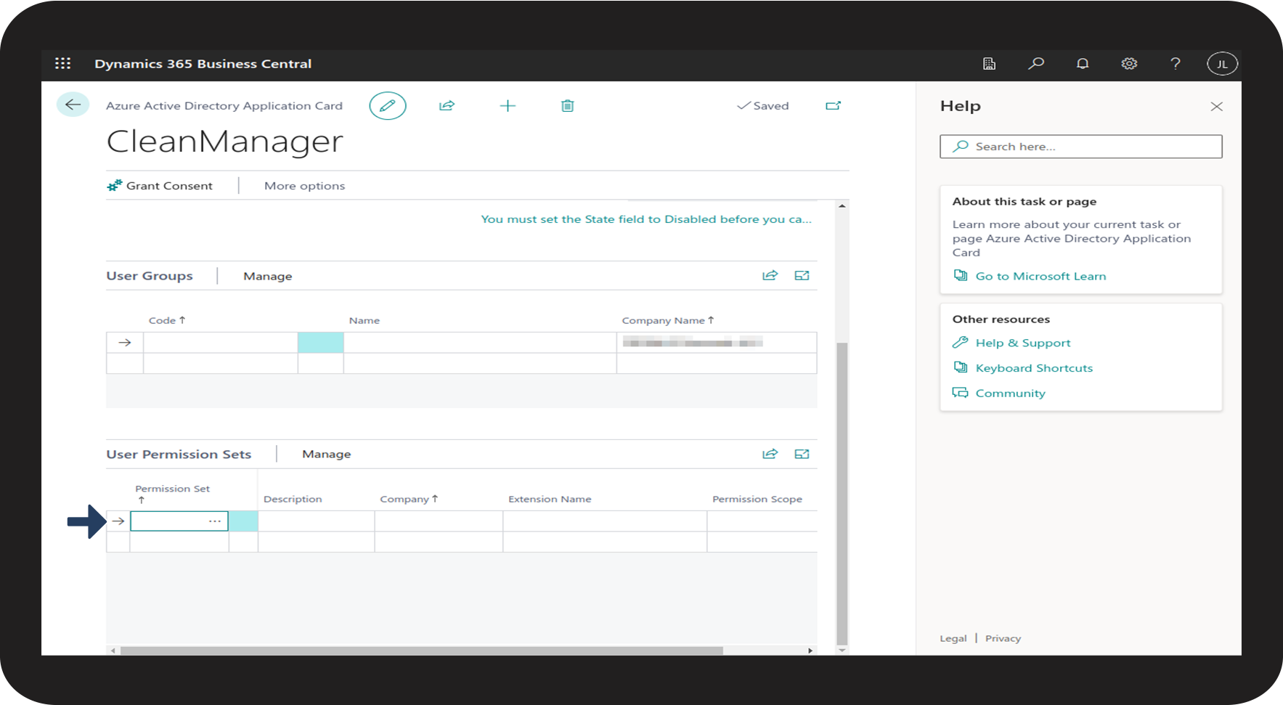Click the first row Code cell in User Groups
1283x705 pixels.
[x=221, y=343]
